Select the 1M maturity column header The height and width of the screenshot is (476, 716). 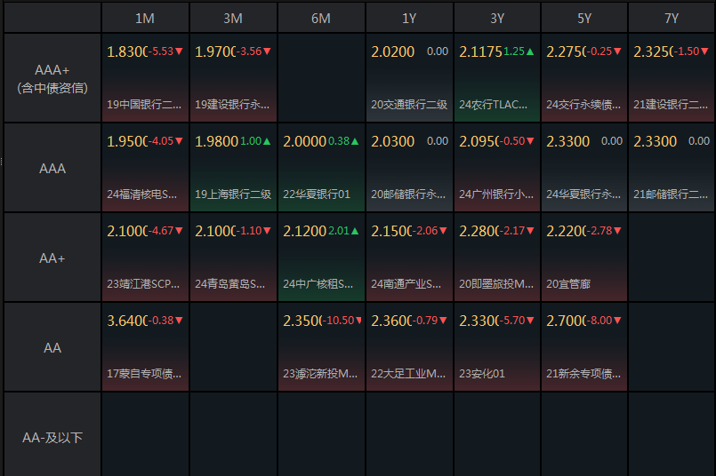pyautogui.click(x=145, y=19)
